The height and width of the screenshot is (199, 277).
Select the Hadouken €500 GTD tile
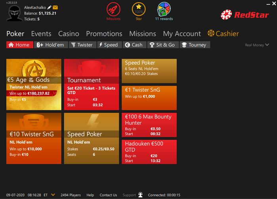149,152
